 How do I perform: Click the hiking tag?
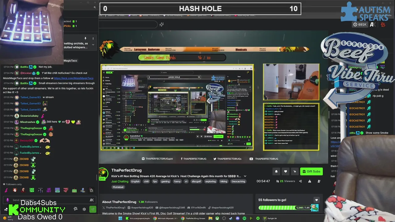(224, 181)
